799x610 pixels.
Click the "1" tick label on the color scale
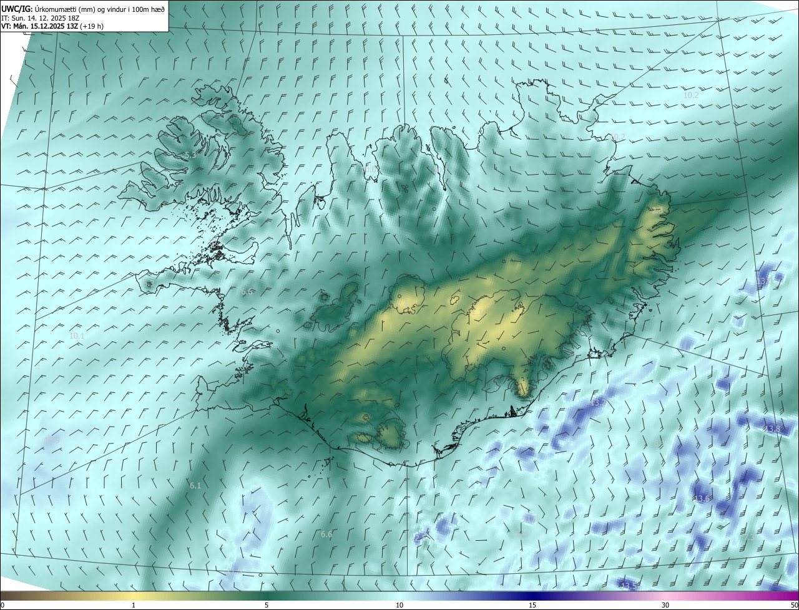[134, 605]
